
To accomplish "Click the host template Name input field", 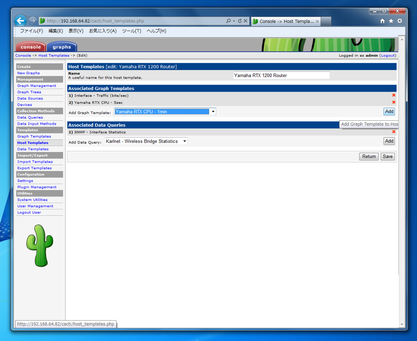I will tap(281, 75).
